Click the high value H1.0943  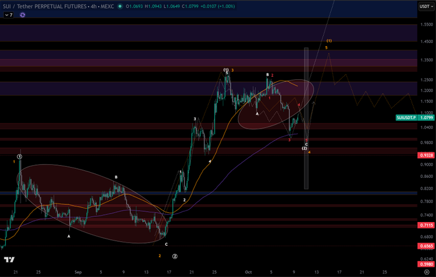[x=153, y=6]
